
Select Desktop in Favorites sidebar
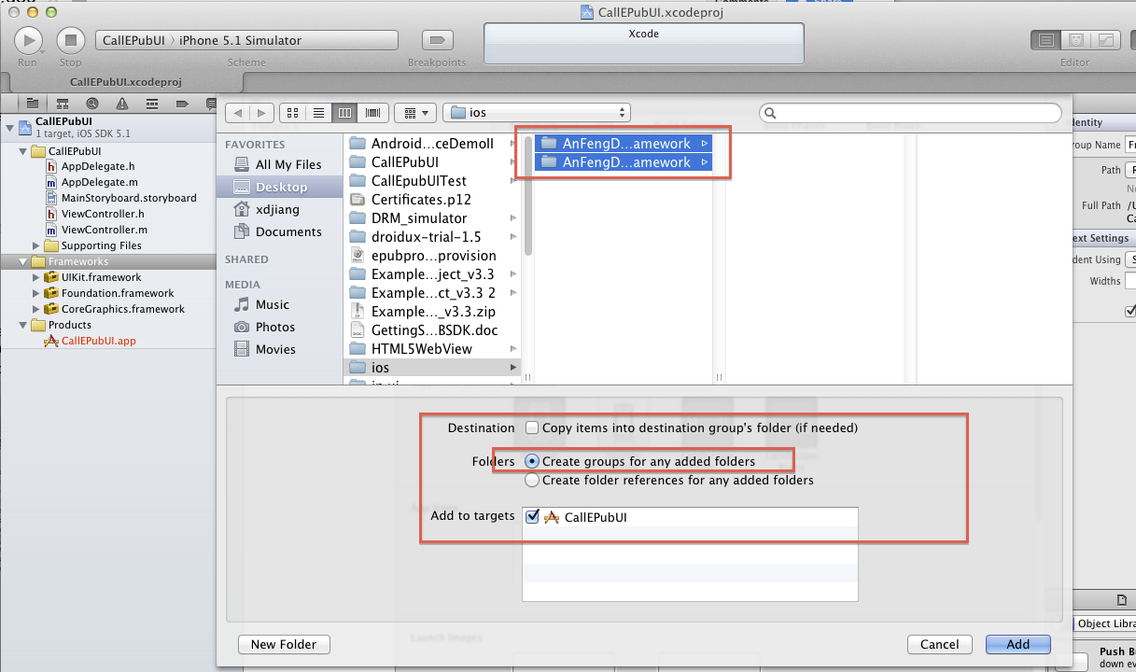(278, 187)
